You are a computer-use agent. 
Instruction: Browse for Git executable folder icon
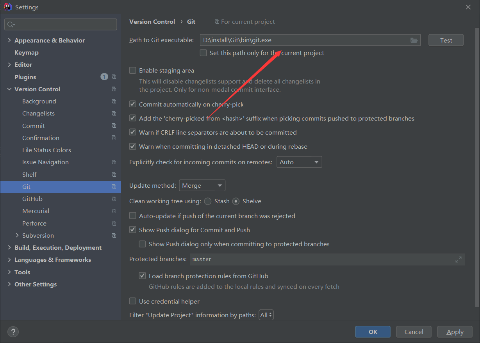pos(414,40)
